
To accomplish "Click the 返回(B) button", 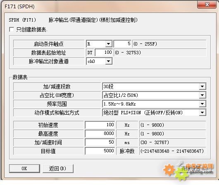I will tap(58, 168).
